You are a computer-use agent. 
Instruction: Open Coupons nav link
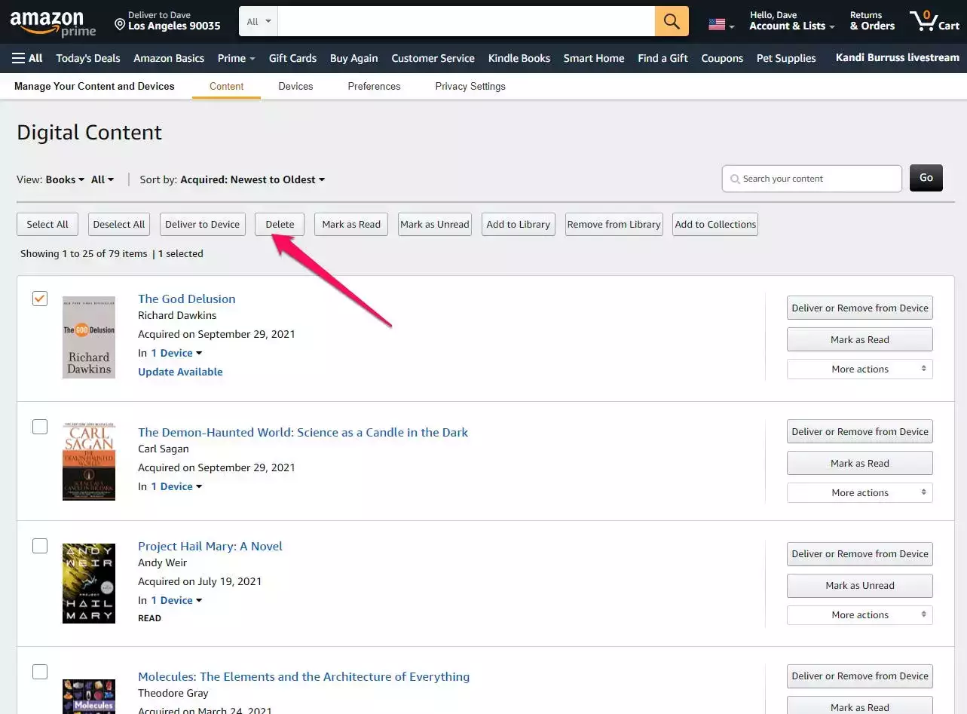pos(722,58)
